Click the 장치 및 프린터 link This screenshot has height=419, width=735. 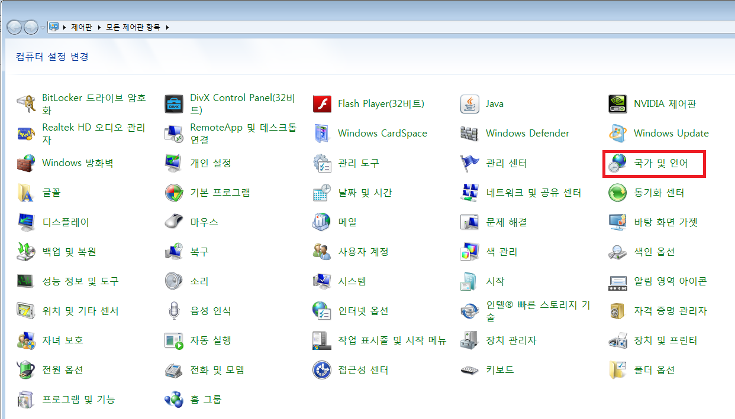(x=665, y=340)
